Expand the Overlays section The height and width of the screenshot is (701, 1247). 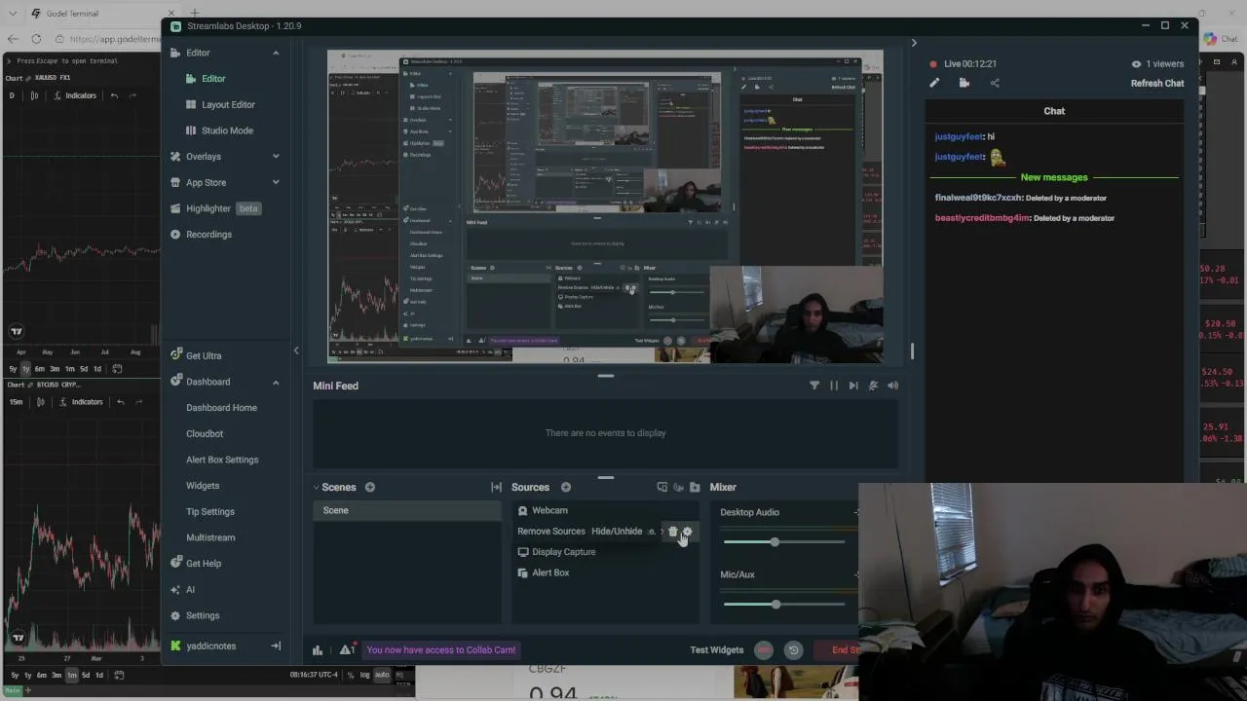[276, 156]
